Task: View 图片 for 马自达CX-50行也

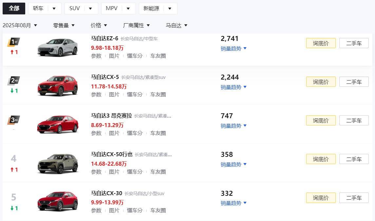Action: [114, 172]
